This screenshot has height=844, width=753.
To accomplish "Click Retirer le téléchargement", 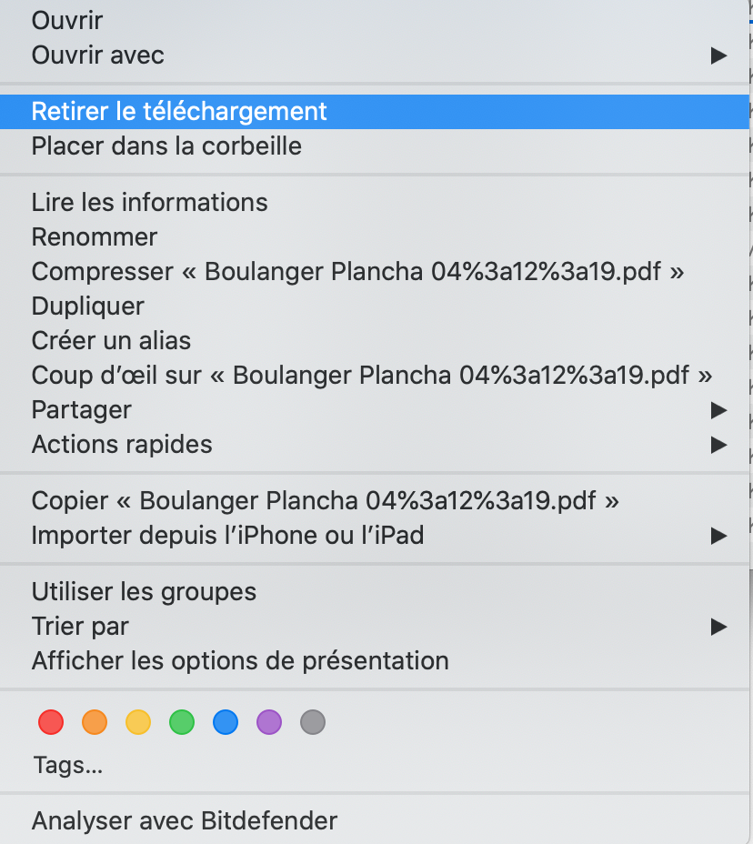I will [179, 111].
